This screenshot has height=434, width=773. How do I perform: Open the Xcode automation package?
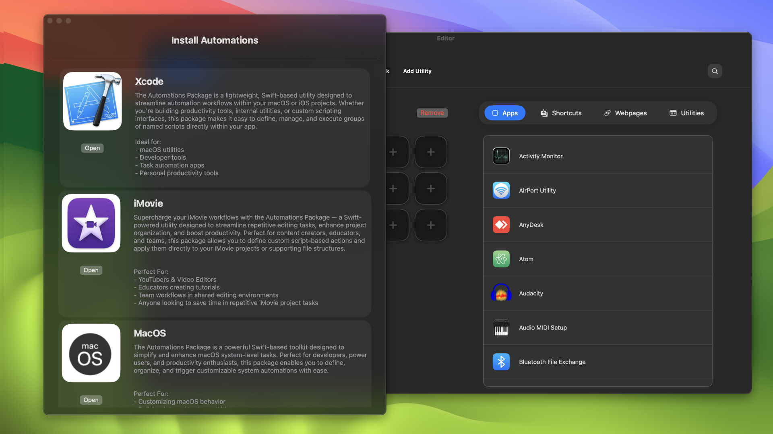pyautogui.click(x=92, y=148)
